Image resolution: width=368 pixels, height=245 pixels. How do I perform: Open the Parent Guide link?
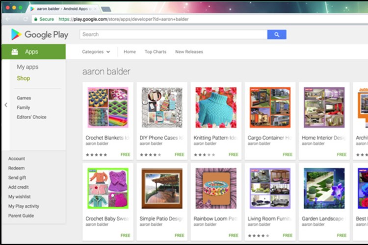(21, 216)
